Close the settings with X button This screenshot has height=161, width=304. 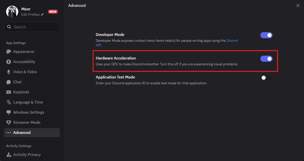(x=298, y=6)
